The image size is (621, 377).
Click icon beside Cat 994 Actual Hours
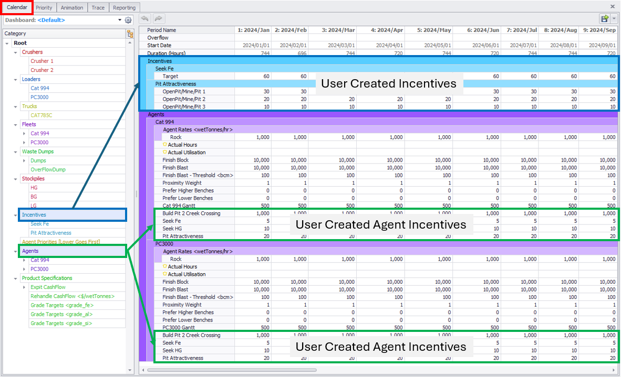[164, 145]
